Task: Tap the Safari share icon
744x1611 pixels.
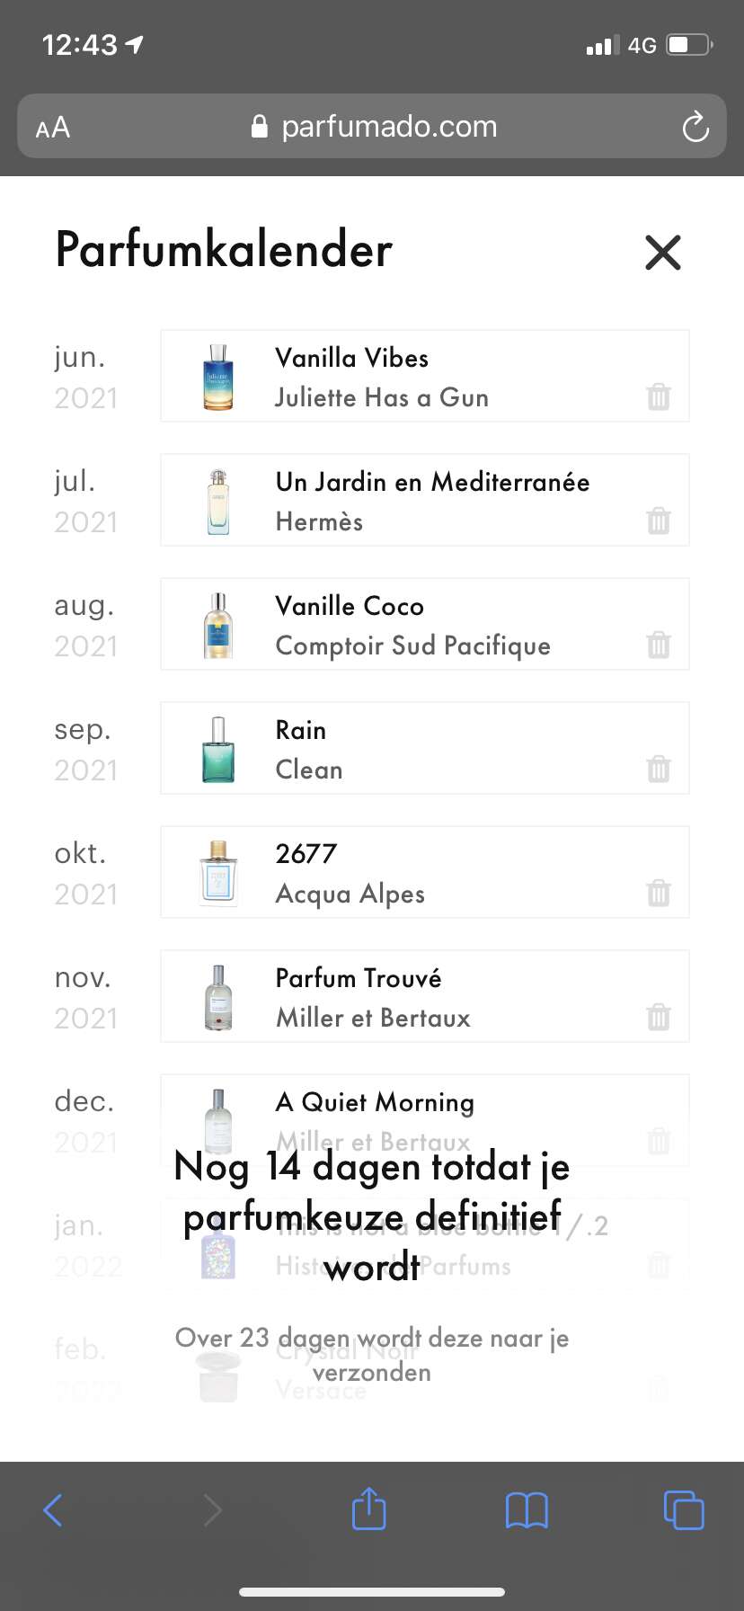Action: (368, 1509)
